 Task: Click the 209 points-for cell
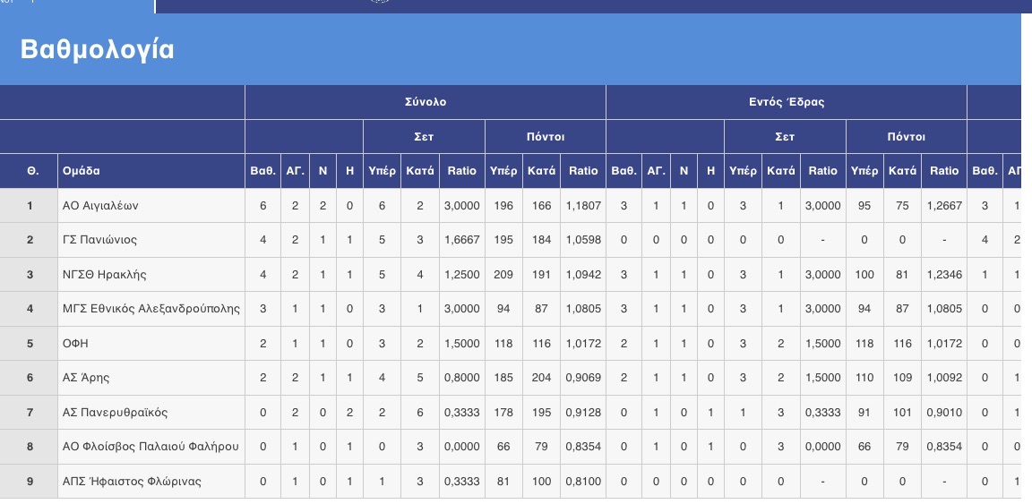(x=503, y=274)
